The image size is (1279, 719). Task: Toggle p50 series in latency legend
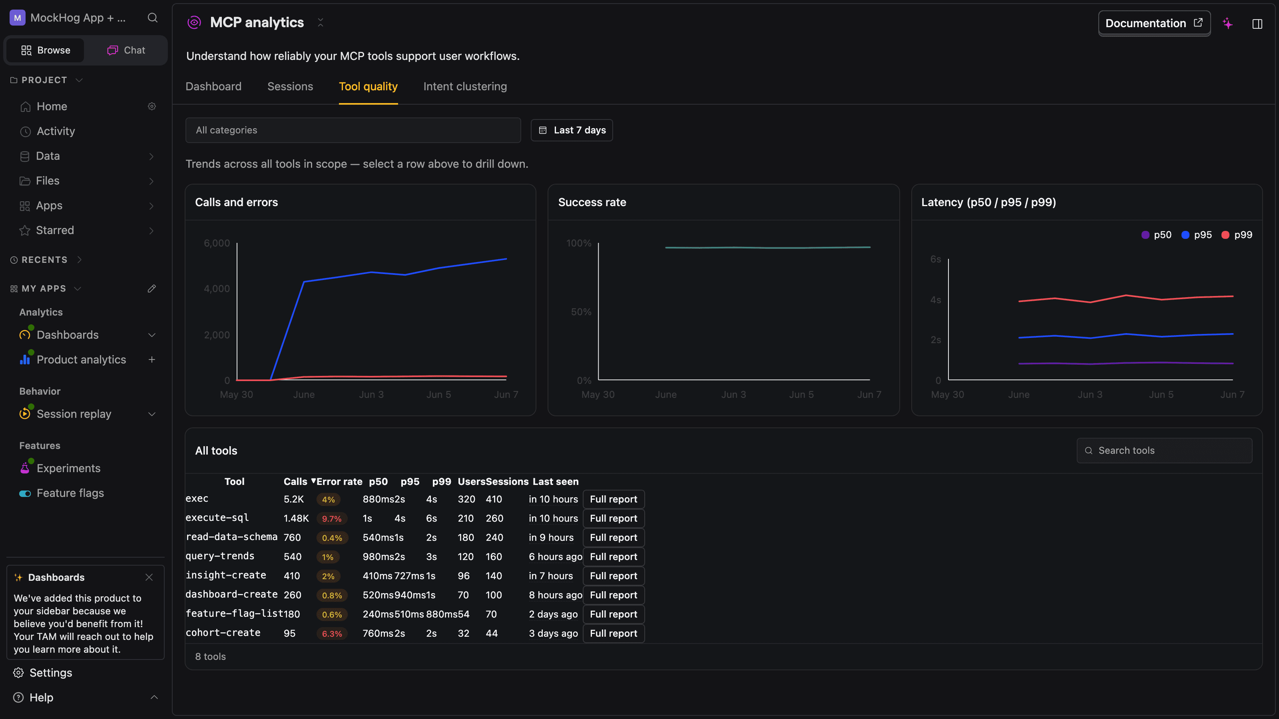pyautogui.click(x=1156, y=235)
